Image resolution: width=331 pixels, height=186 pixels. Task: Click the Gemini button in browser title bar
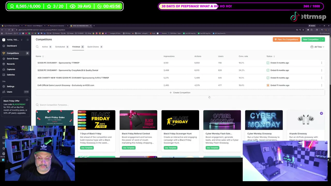312,26
